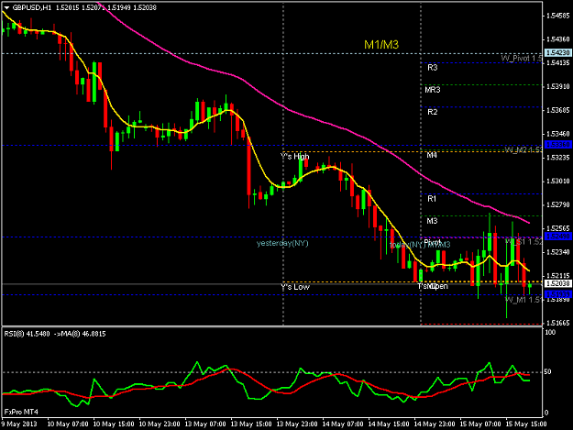Screen dimensions: 573x430
Task: Click the 1.52490 blue price tag
Action: pos(557,237)
